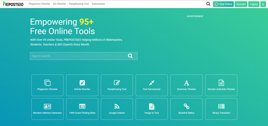Image resolution: width=268 pixels, height=126 pixels.
Task: Launch the Paraphrasing Tool card
Action: [117, 85]
